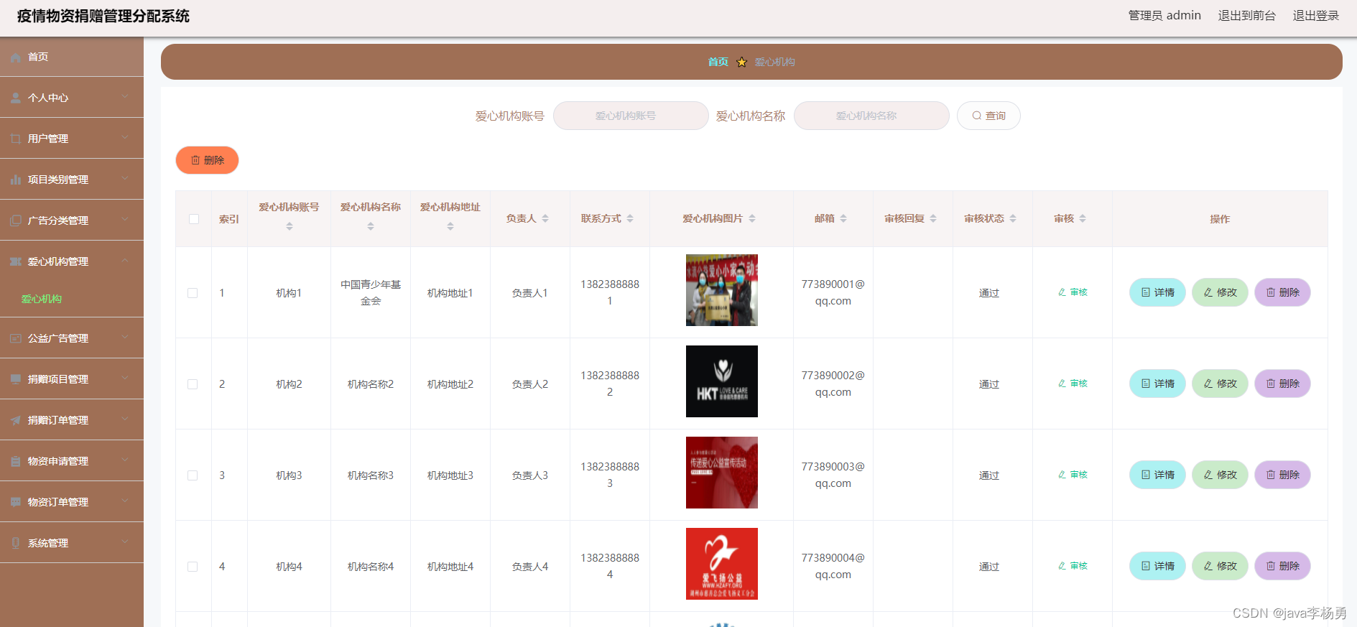
Task: Click the copy icon beside 广告分类管理
Action: point(16,221)
